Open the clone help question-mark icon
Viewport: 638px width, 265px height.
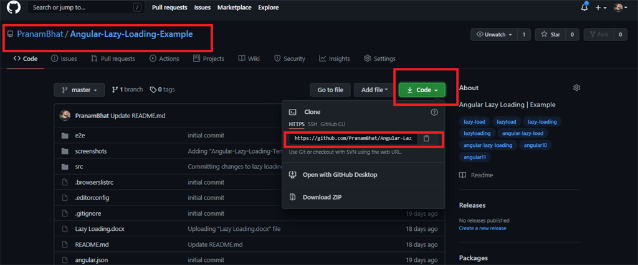click(x=434, y=112)
